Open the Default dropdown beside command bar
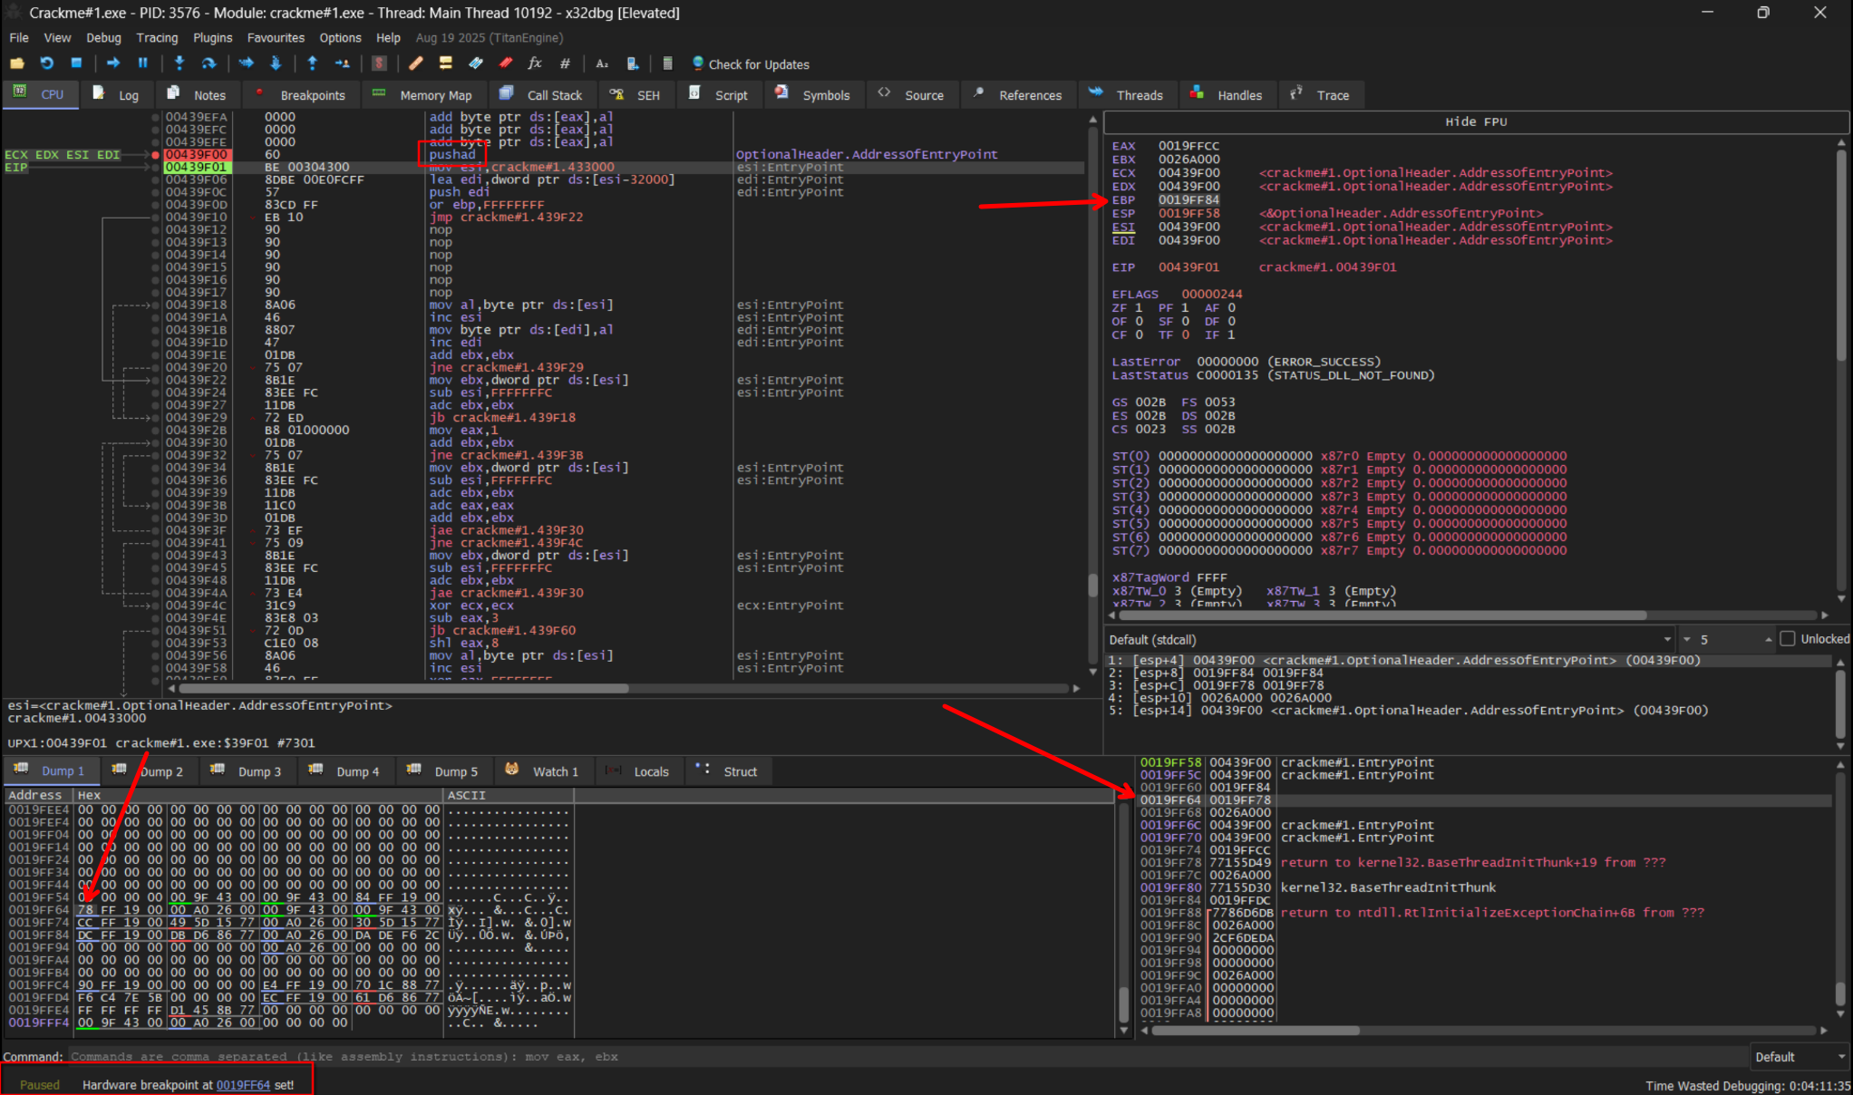 coord(1800,1057)
